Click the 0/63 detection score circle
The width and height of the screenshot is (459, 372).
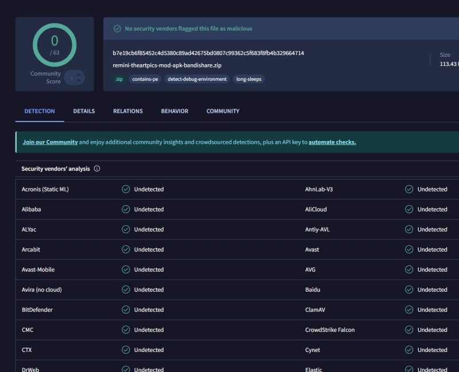tap(55, 44)
